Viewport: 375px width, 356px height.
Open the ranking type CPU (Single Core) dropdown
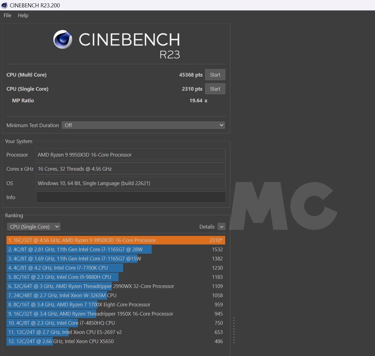click(34, 227)
